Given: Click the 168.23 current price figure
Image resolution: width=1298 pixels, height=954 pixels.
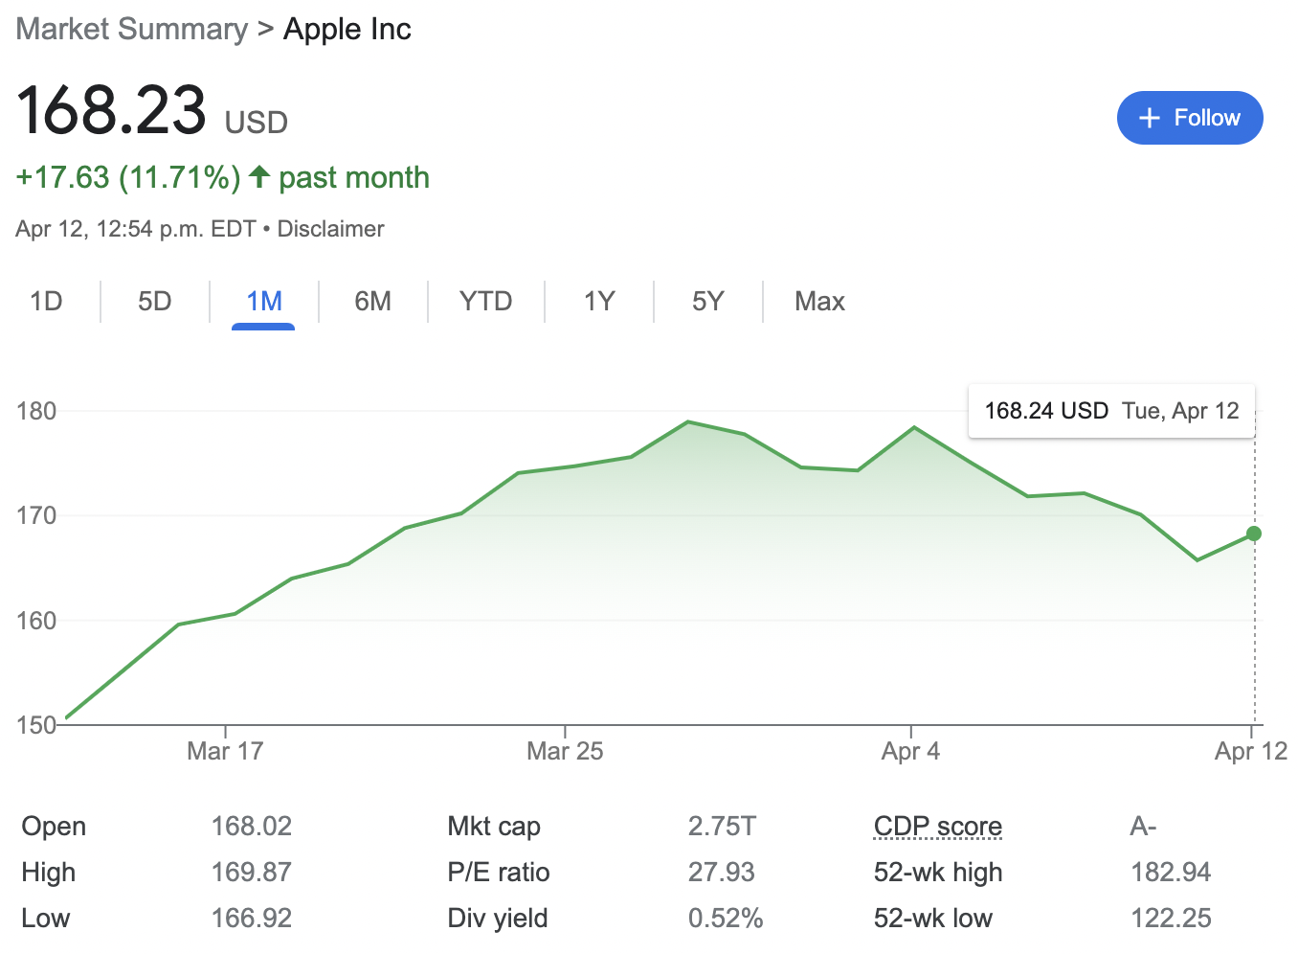Looking at the screenshot, I should click(111, 109).
